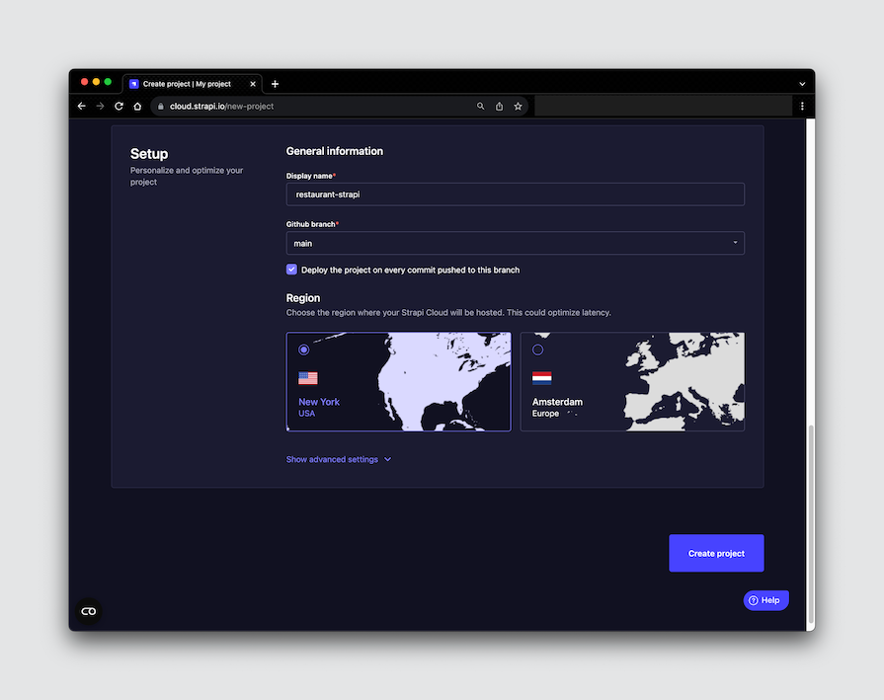Image resolution: width=884 pixels, height=700 pixels.
Task: Open a new browser tab with the plus
Action: 275,83
